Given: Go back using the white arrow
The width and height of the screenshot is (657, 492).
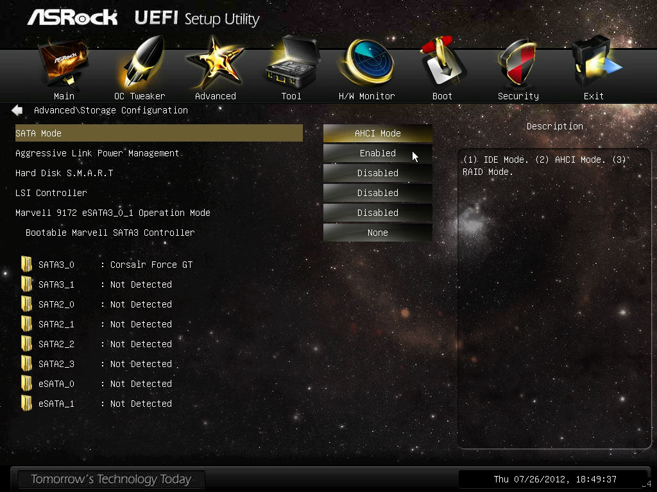Looking at the screenshot, I should tap(17, 110).
